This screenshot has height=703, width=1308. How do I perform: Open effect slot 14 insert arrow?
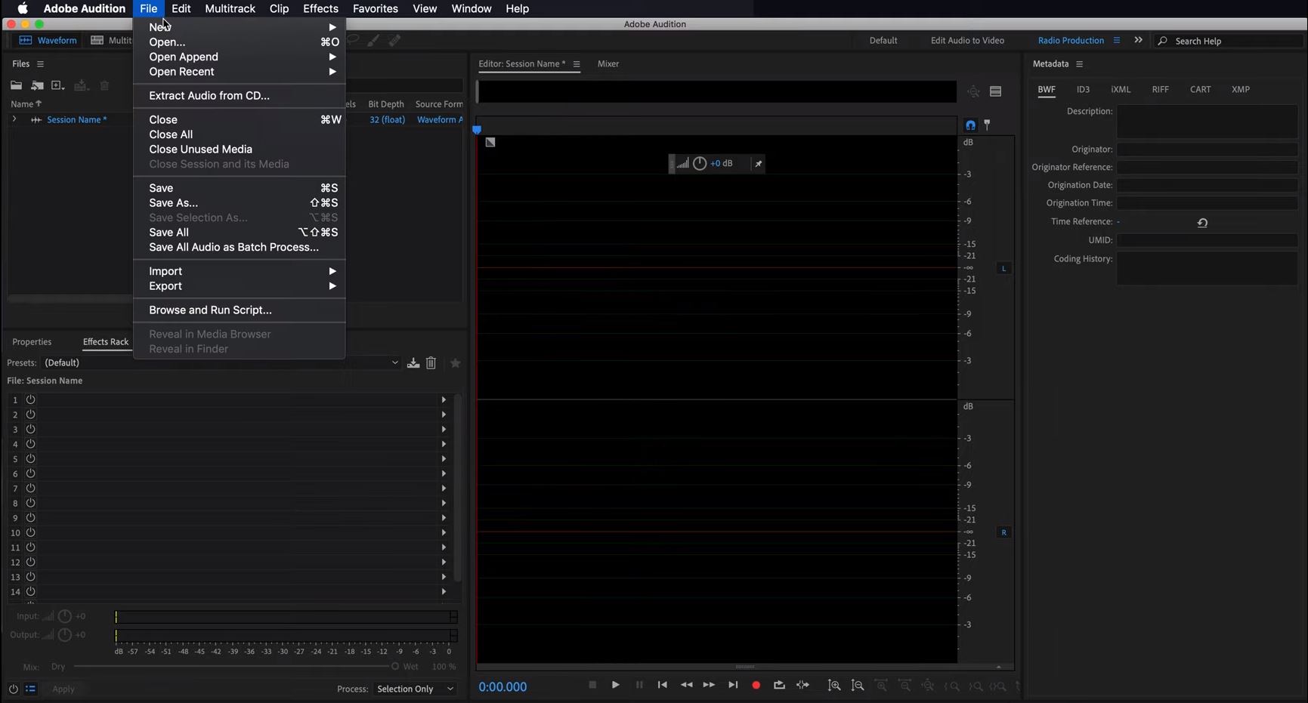coord(444,591)
